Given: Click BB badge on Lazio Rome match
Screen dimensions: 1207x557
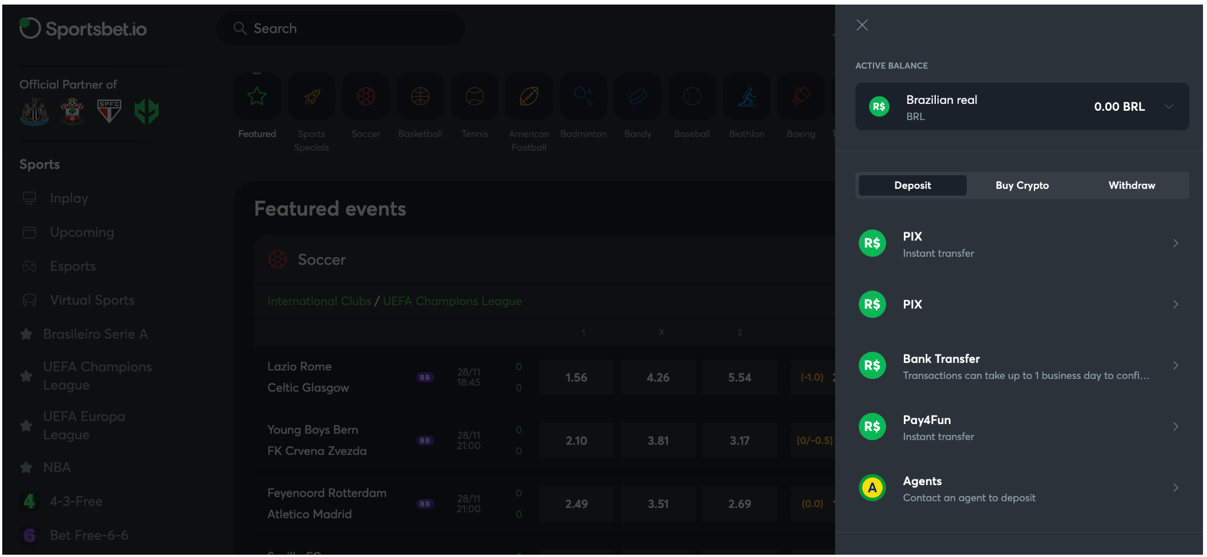Looking at the screenshot, I should (425, 378).
